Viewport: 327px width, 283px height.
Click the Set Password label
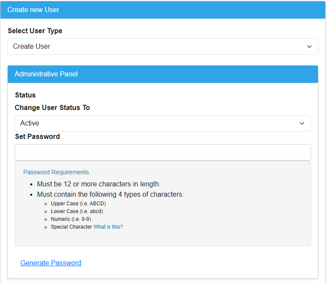point(37,136)
